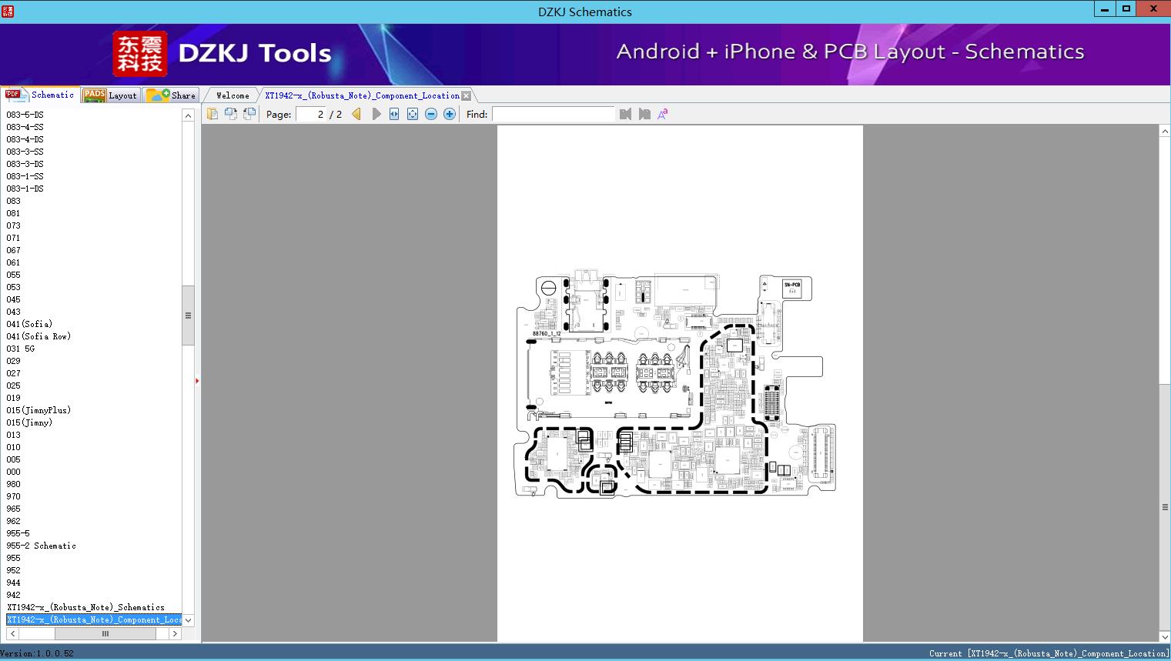Select the 041(Sofia) entry

29,324
